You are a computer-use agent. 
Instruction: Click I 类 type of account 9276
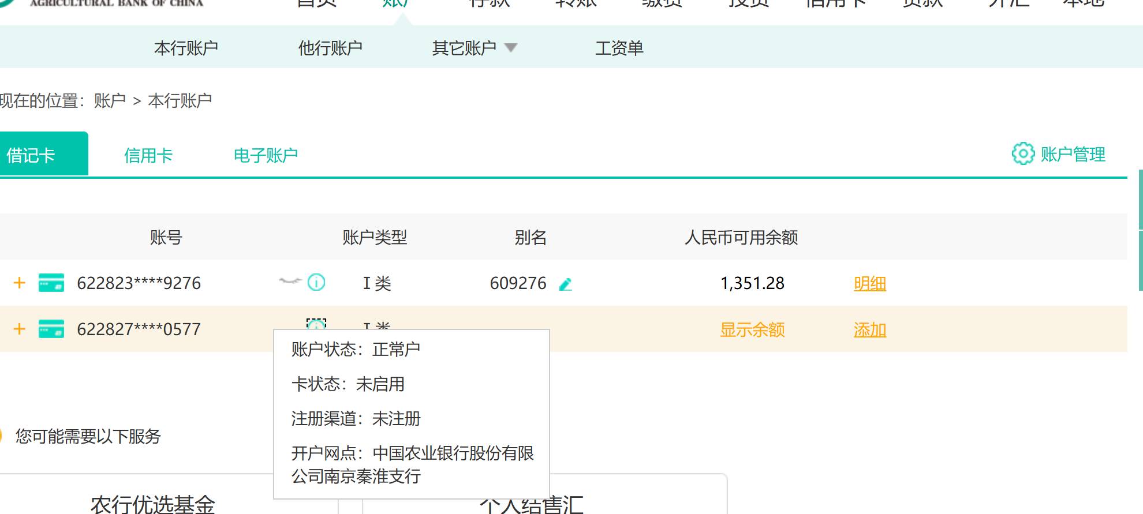[x=377, y=283]
